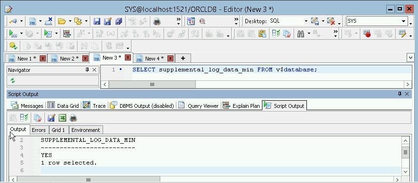Click the magnifier icon next to Desktop toolbar
Image resolution: width=418 pixels, height=183 pixels.
coord(202,21)
